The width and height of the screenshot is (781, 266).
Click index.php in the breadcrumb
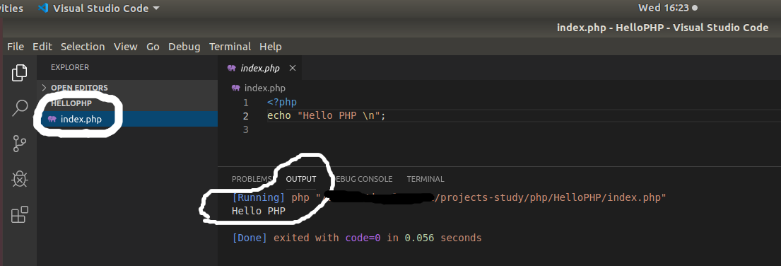(264, 88)
